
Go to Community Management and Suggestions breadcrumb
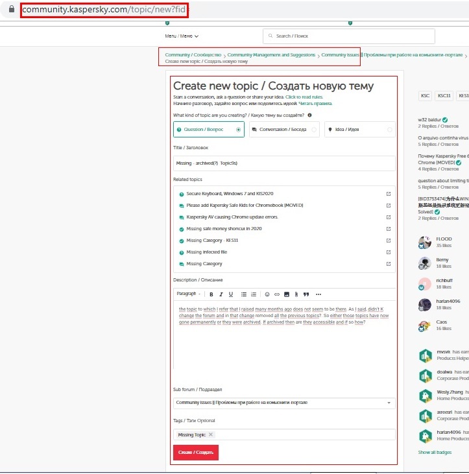pos(271,54)
